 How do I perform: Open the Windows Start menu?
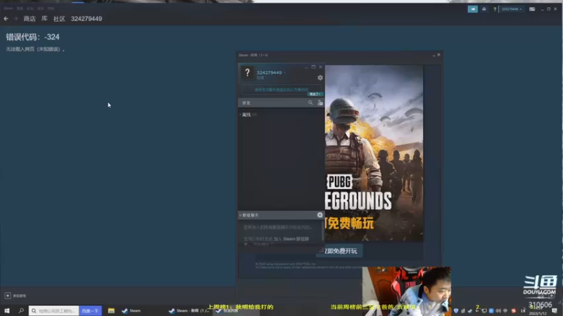(x=7, y=310)
